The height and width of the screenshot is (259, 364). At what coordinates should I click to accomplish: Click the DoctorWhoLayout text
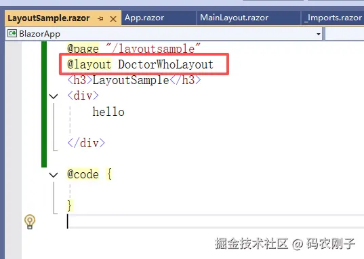(x=165, y=64)
